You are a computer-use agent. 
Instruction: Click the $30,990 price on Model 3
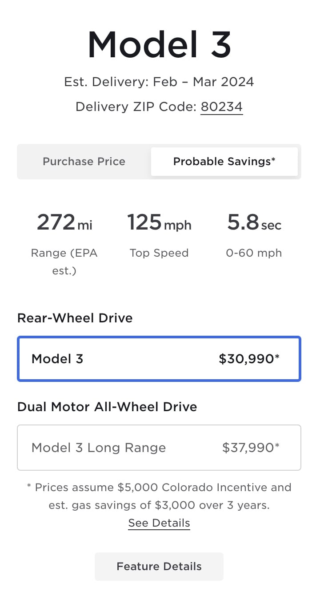tap(249, 359)
